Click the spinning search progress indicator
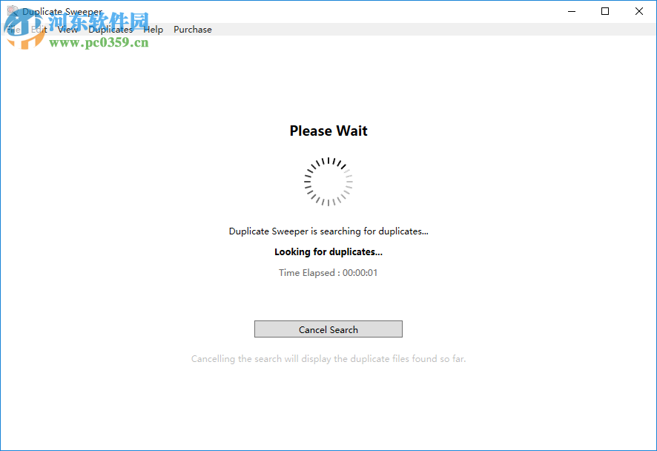Image resolution: width=657 pixels, height=451 pixels. click(328, 182)
